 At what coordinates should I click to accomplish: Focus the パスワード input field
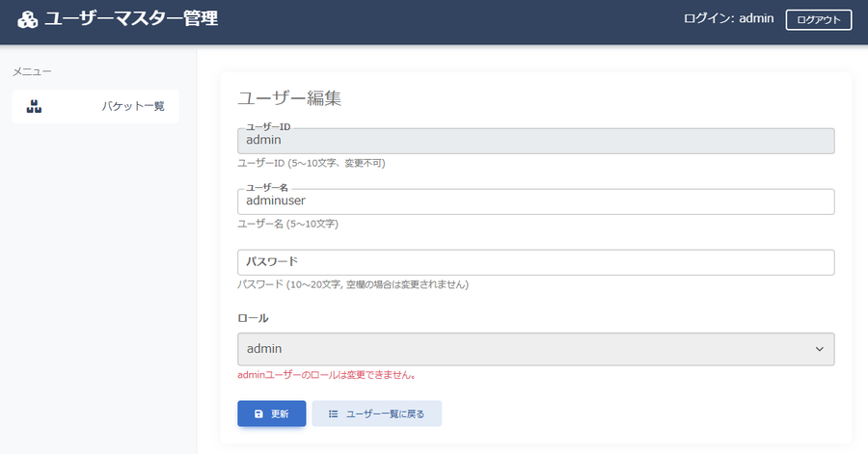point(536,263)
